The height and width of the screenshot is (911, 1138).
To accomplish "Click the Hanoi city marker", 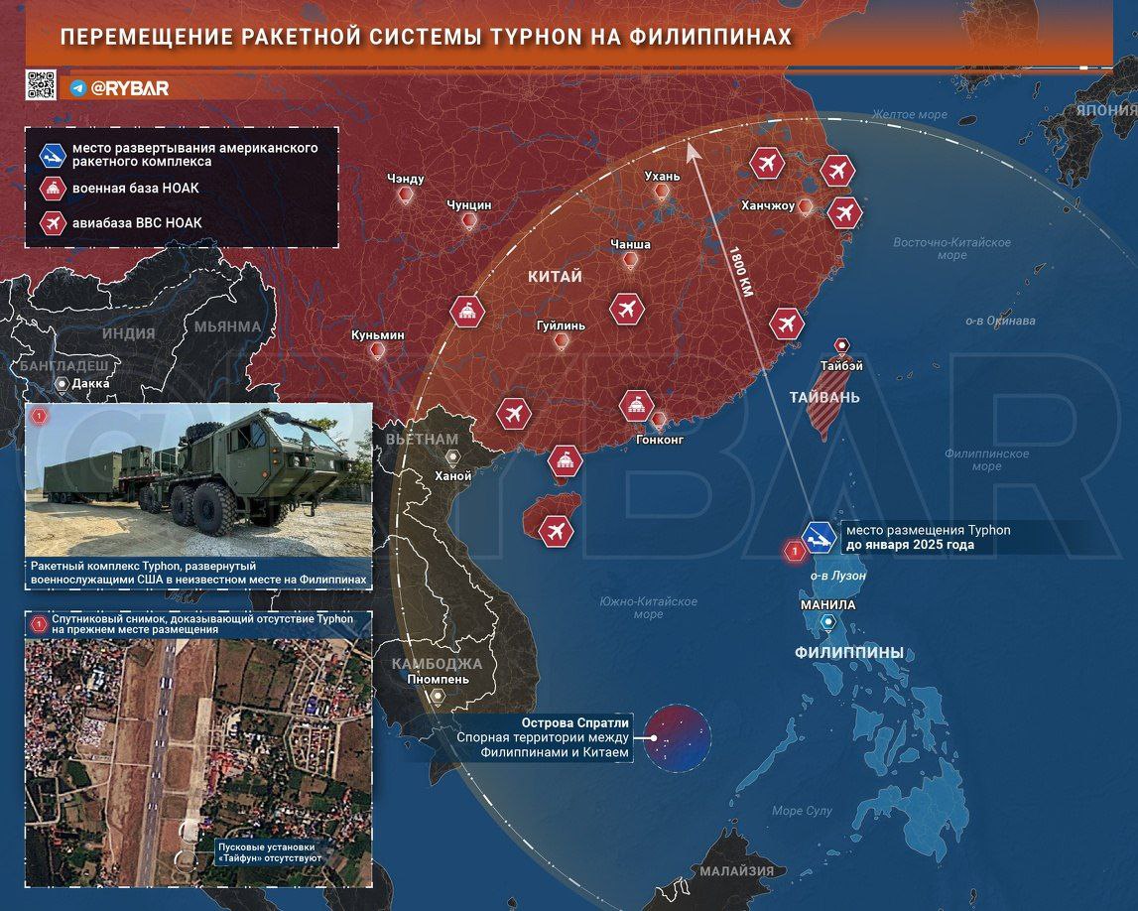I will click(x=452, y=457).
